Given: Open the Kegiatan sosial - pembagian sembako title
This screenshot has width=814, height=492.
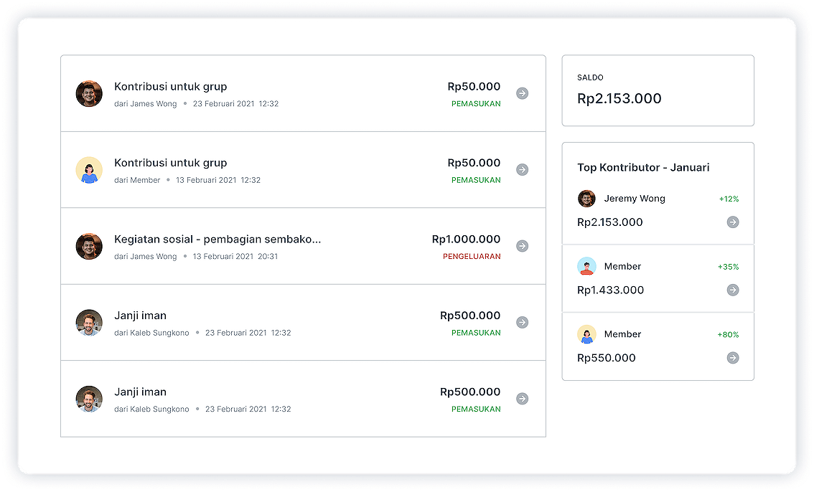Looking at the screenshot, I should click(217, 240).
